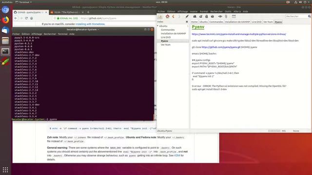Screen dimensions: 312x175
Task: Click Zim's back navigation arrow
Action: (x=174, y=17)
